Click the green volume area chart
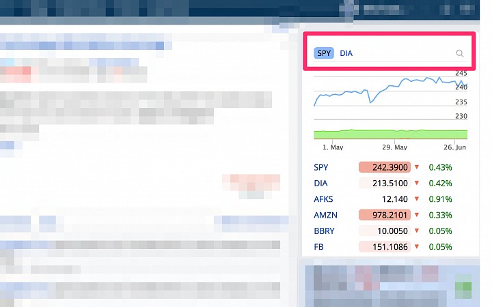The height and width of the screenshot is (307, 492). (390, 134)
